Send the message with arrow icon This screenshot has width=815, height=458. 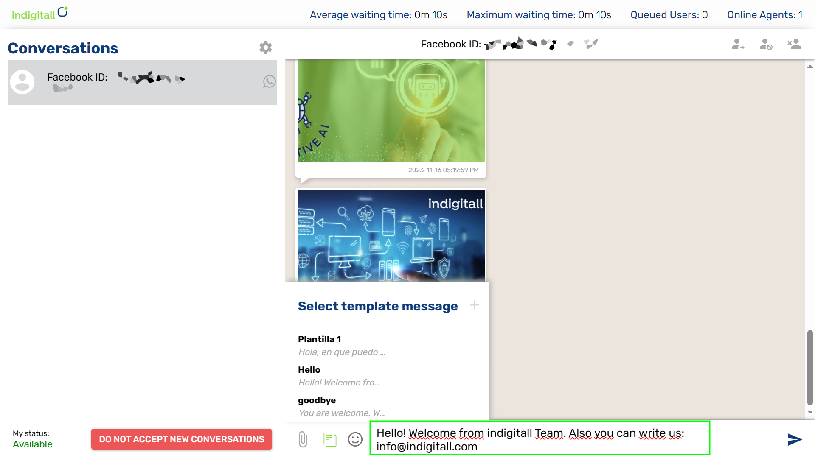click(795, 439)
